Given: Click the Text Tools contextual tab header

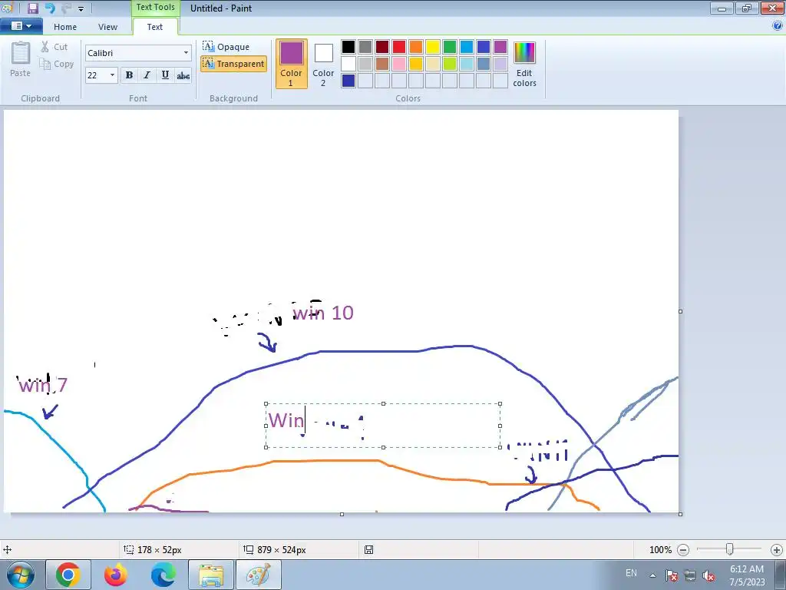Looking at the screenshot, I should (155, 7).
